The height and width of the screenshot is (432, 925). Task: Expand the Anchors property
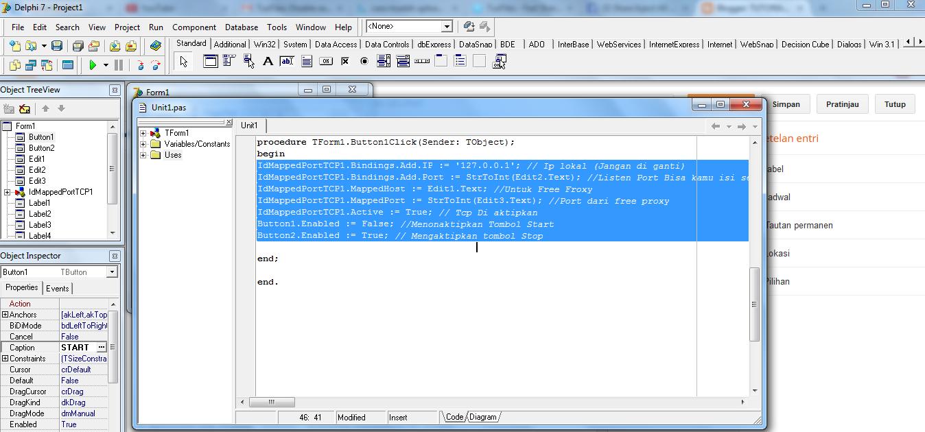(x=5, y=315)
